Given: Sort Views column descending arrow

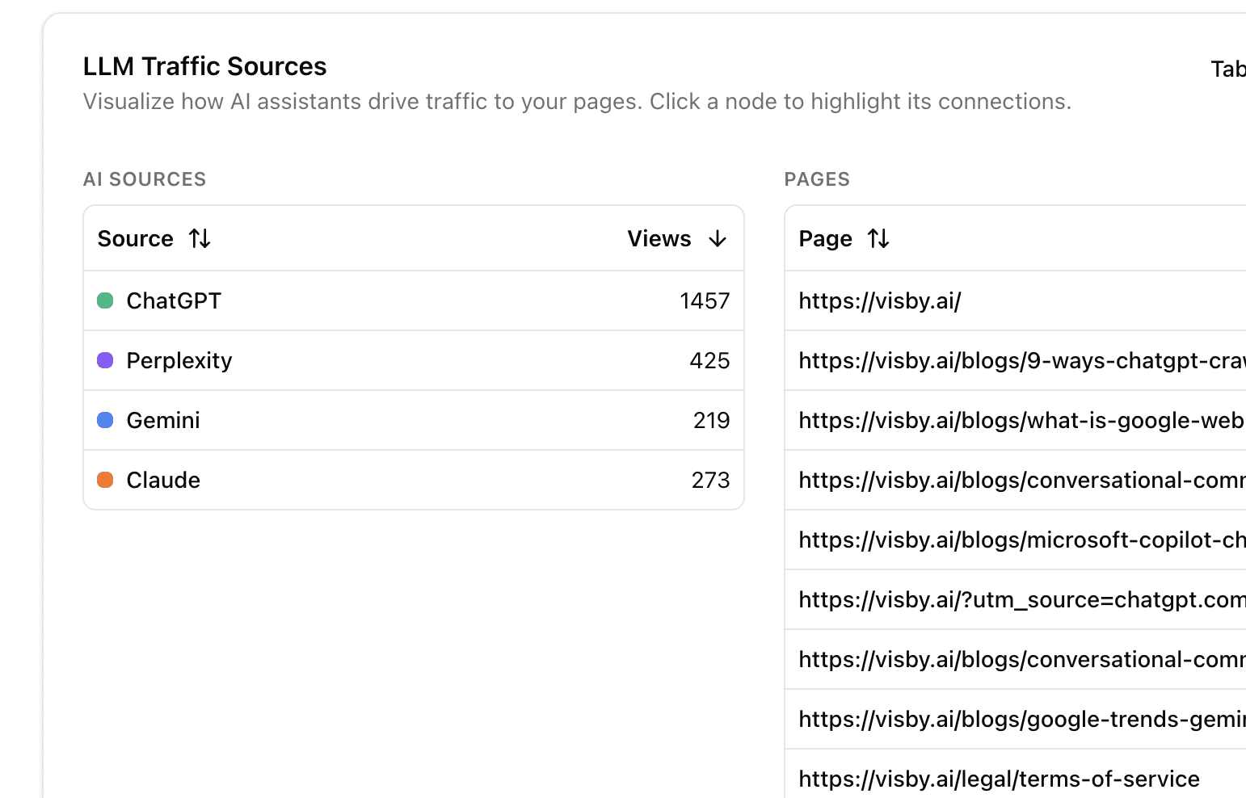Looking at the screenshot, I should point(718,239).
